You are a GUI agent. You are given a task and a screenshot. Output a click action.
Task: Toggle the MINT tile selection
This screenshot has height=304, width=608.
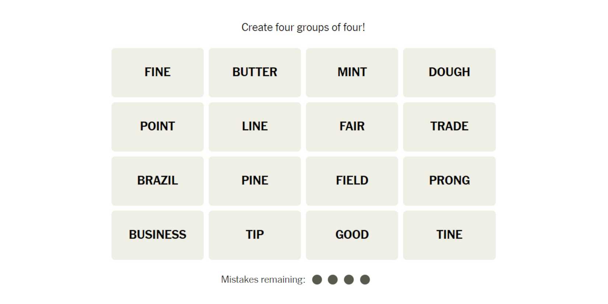(352, 72)
